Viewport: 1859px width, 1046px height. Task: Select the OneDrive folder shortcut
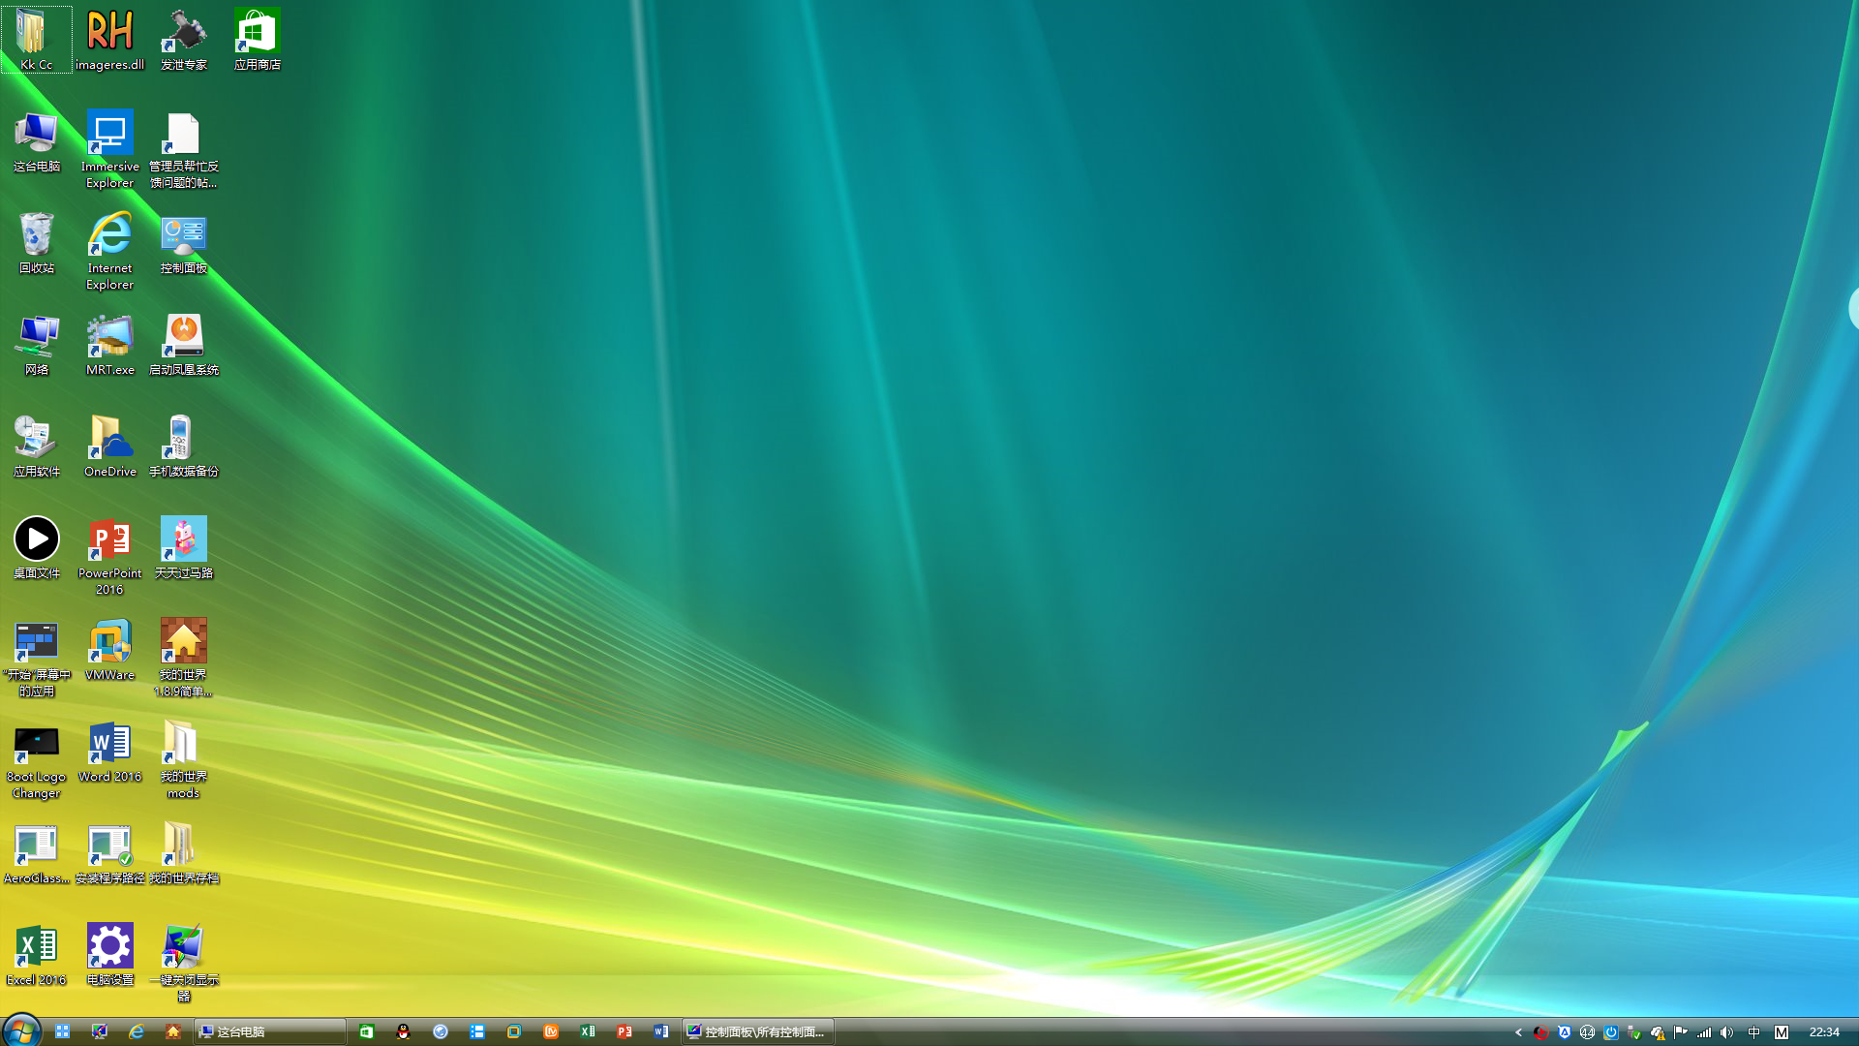point(109,446)
